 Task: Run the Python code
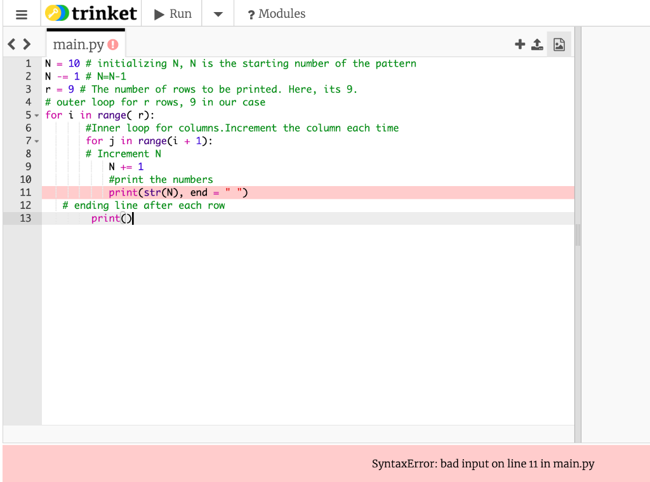point(173,14)
